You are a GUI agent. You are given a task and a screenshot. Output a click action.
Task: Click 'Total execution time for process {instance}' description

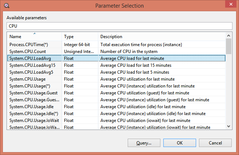[x=141, y=45]
